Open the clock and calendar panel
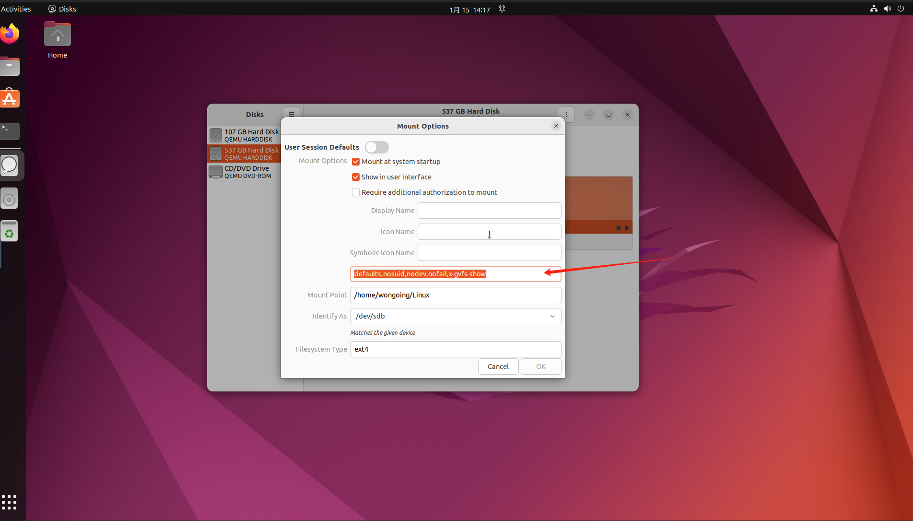The height and width of the screenshot is (521, 913). click(x=469, y=9)
